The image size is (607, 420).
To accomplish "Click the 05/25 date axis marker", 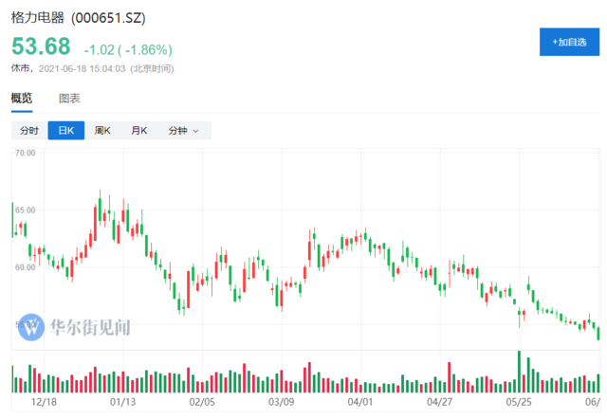I will point(518,402).
